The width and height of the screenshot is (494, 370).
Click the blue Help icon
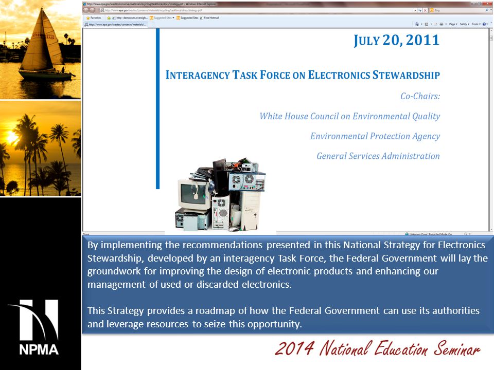click(484, 24)
